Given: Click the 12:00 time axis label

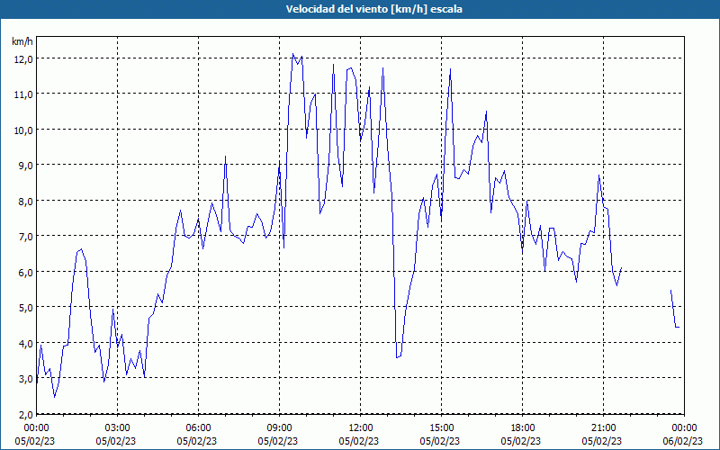Looking at the screenshot, I should coord(361,428).
